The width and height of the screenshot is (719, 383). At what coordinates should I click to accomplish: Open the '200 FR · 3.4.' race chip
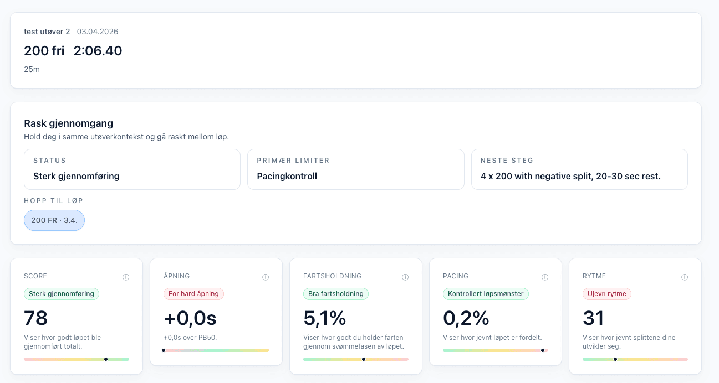coord(54,220)
